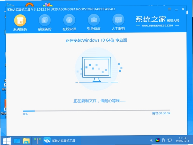The height and width of the screenshot is (145, 193).
Task: Open the Windows Start button
Action: pos(7,141)
